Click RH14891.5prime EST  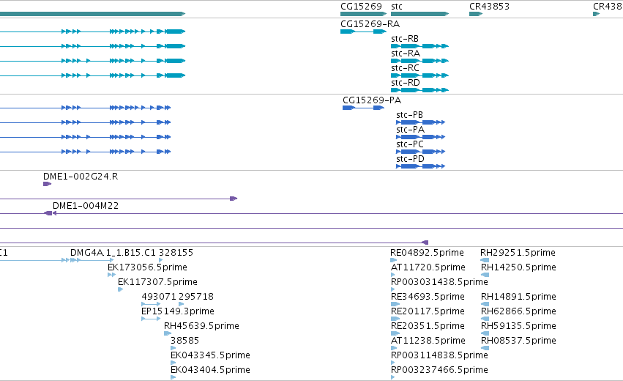pos(485,304)
